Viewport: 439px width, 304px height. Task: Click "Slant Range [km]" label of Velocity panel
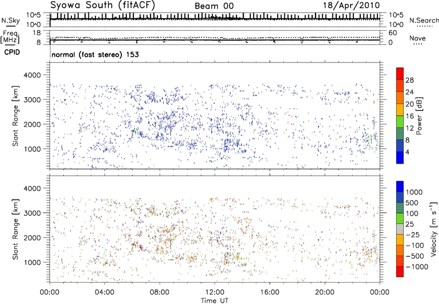[15, 229]
